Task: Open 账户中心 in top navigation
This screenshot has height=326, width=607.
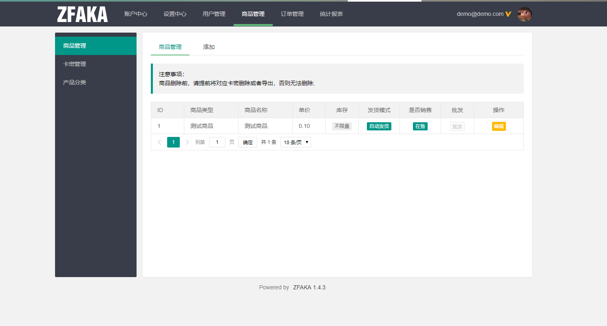Action: (x=136, y=14)
